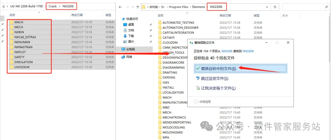Select the DXFDWG folder icon

pos(160,77)
